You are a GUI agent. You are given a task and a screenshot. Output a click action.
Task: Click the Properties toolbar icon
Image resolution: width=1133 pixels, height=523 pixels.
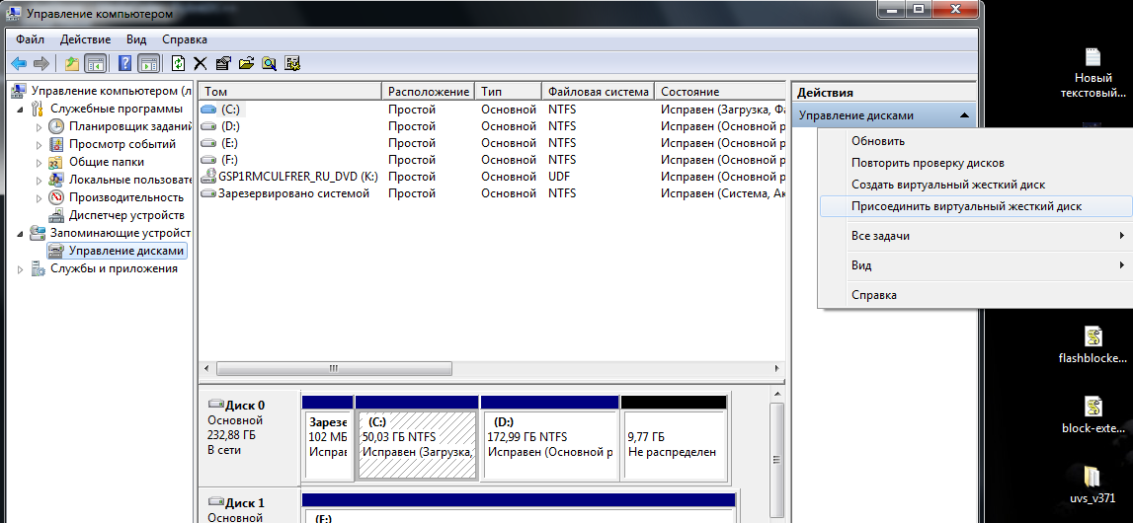(x=223, y=63)
